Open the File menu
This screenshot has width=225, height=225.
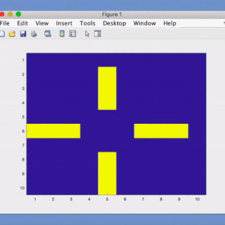(x=4, y=23)
